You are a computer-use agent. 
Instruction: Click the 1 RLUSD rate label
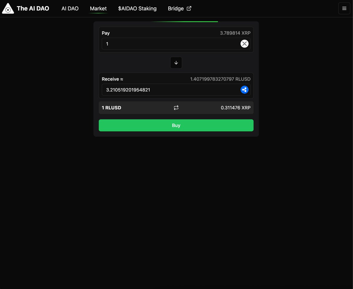point(111,108)
